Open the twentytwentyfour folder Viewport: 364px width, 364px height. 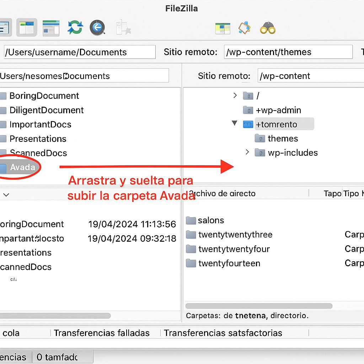pyautogui.click(x=235, y=249)
